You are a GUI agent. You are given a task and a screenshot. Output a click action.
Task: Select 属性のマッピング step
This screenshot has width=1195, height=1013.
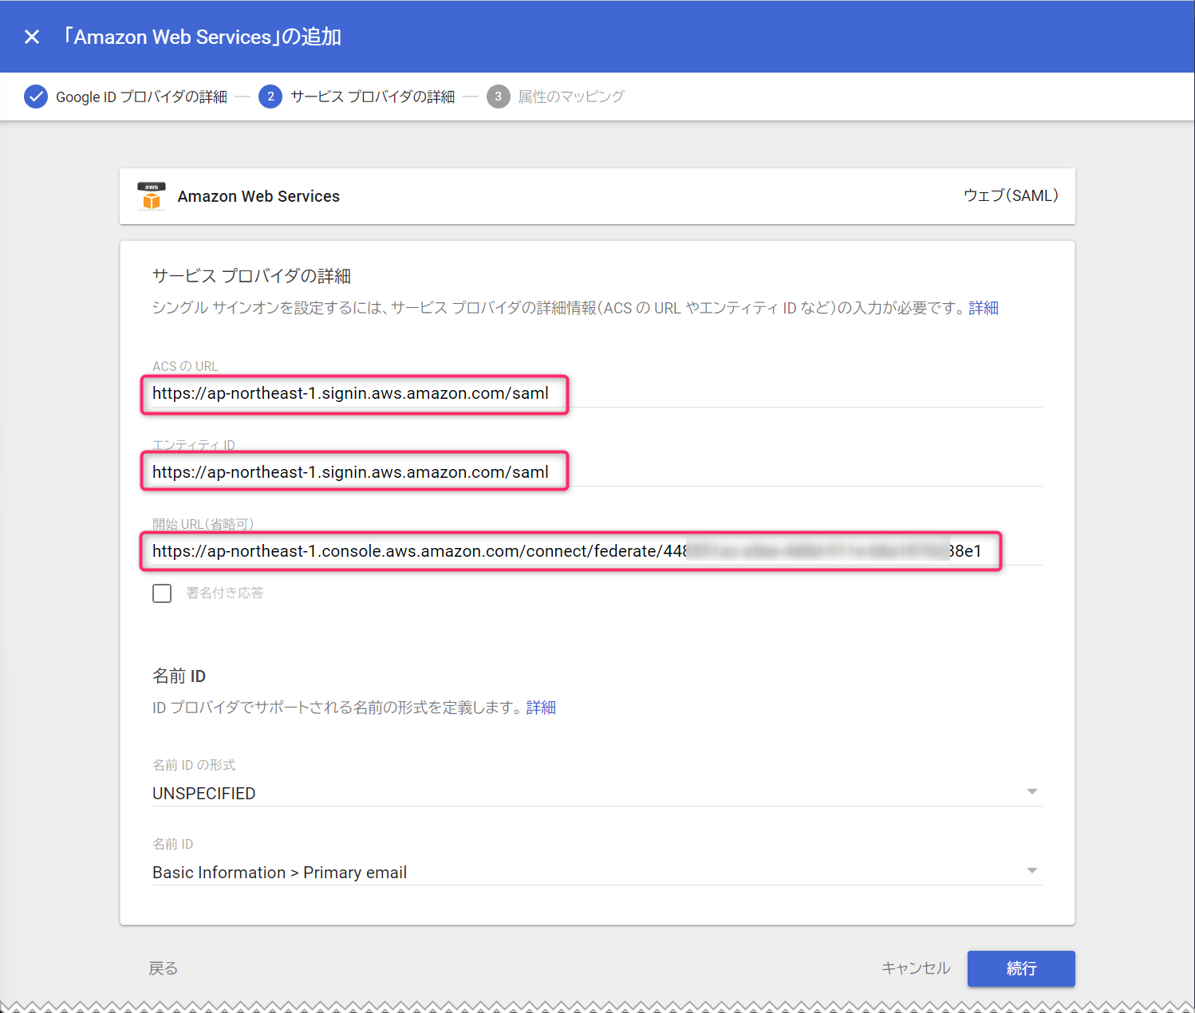pos(571,97)
